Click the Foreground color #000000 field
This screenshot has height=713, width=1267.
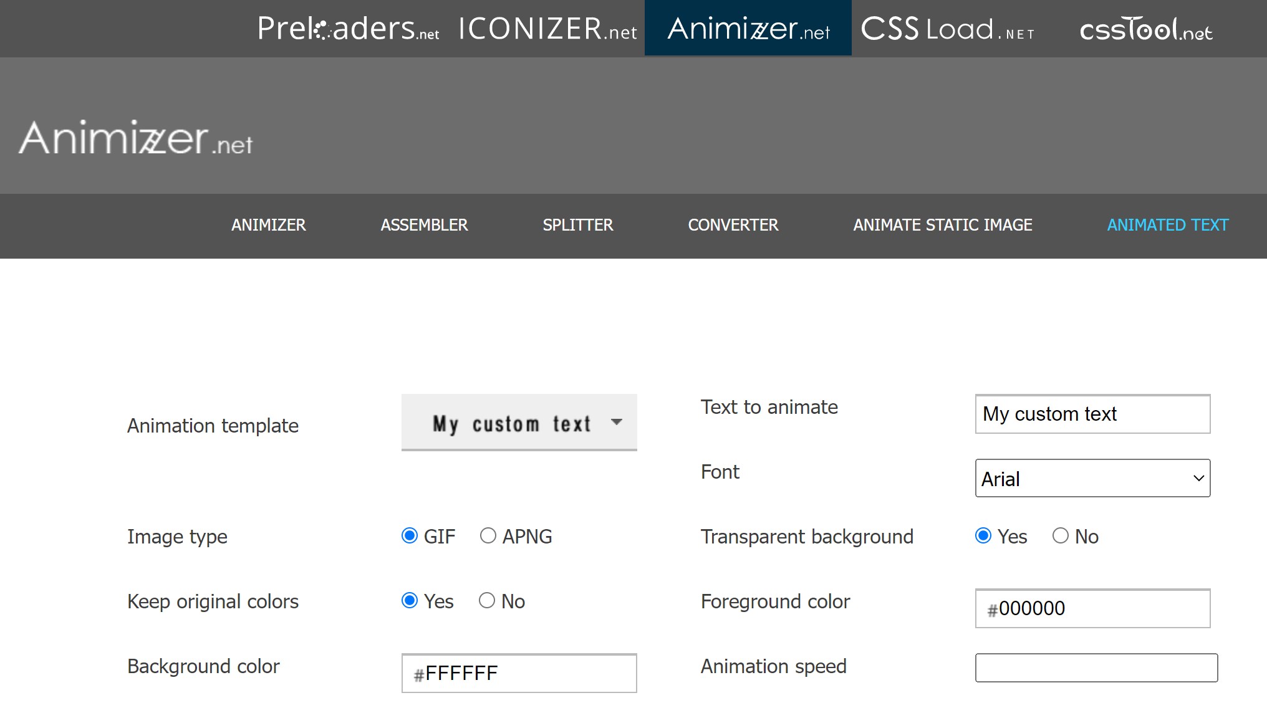[x=1092, y=608]
